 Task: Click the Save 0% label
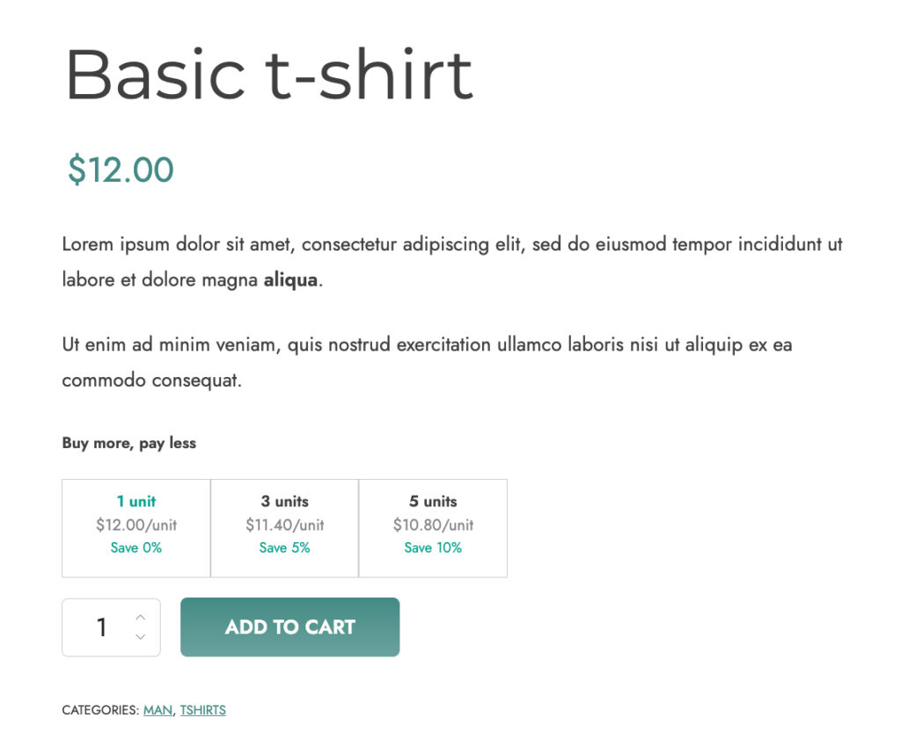click(x=136, y=548)
